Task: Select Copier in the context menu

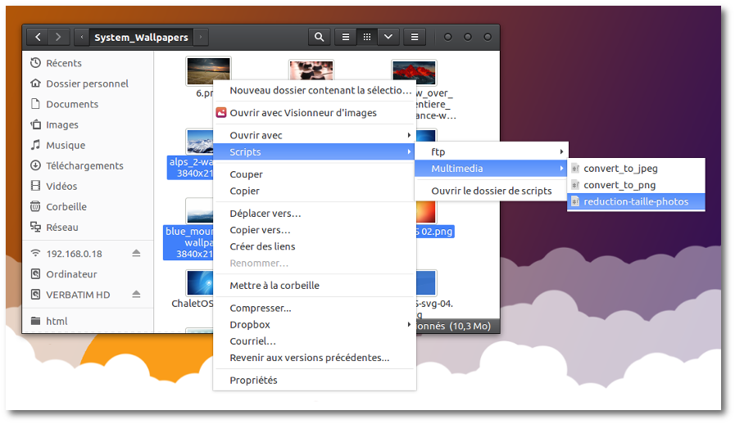Action: pos(315,192)
